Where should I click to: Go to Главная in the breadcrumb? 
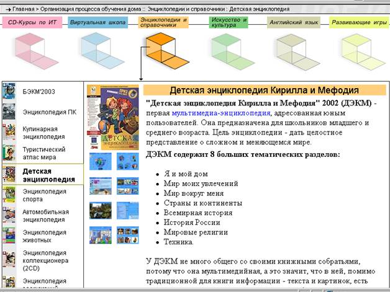pyautogui.click(x=24, y=9)
